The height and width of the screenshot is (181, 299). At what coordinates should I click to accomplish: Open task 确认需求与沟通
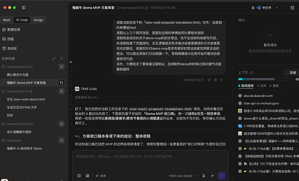17,75
